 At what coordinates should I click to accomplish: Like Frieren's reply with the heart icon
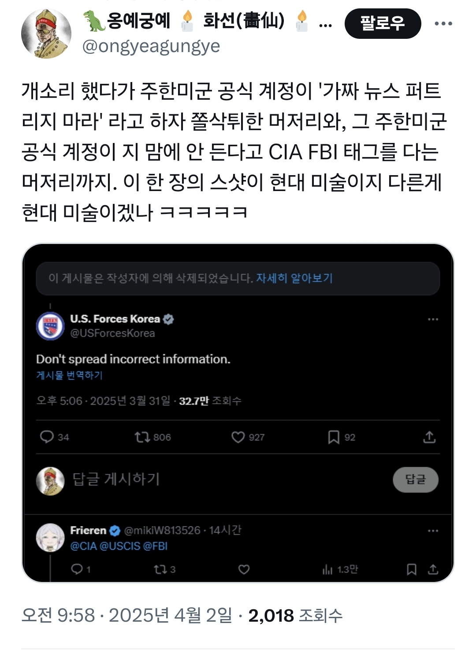click(244, 570)
